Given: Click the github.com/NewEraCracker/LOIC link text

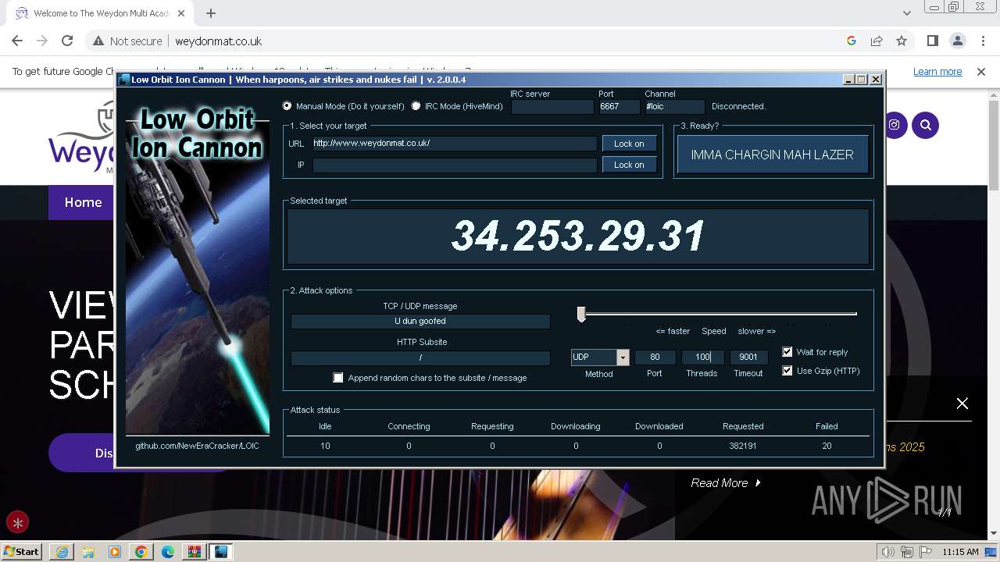Looking at the screenshot, I should click(197, 446).
